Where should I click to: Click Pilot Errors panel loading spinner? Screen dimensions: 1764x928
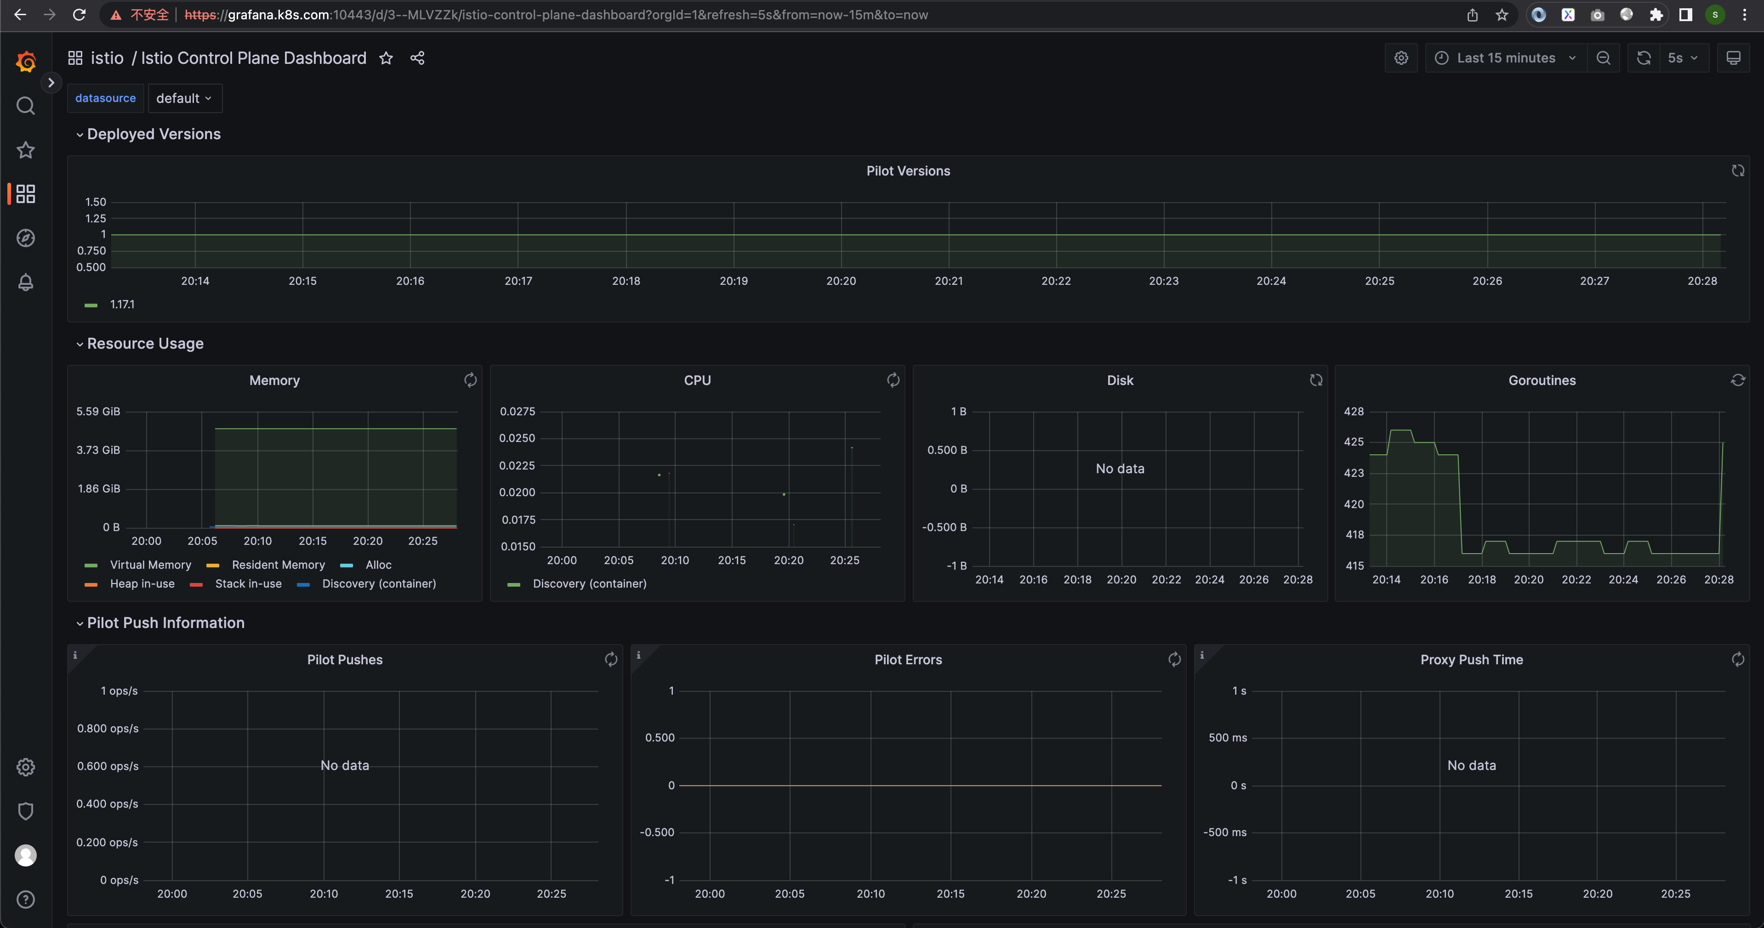click(x=1174, y=659)
